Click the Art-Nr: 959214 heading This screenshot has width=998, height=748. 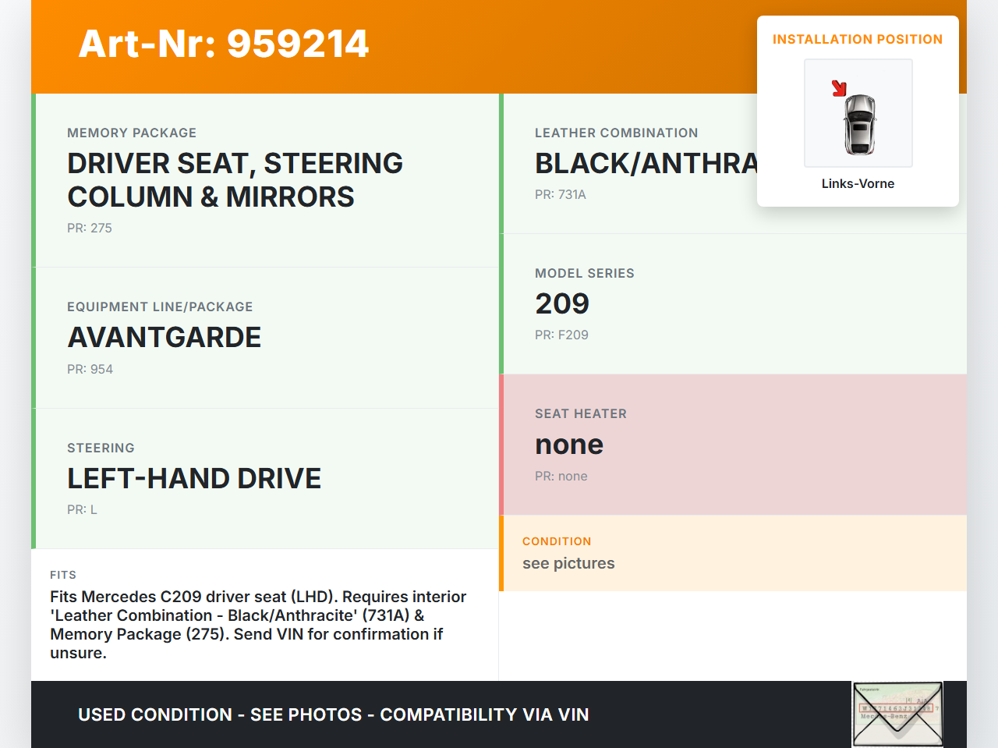[x=224, y=44]
